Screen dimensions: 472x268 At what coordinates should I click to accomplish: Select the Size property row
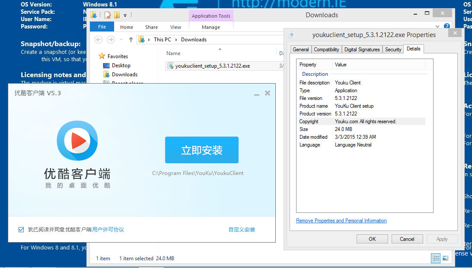coord(361,129)
